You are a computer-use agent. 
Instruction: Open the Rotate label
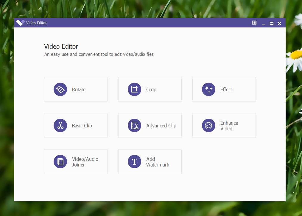click(79, 90)
